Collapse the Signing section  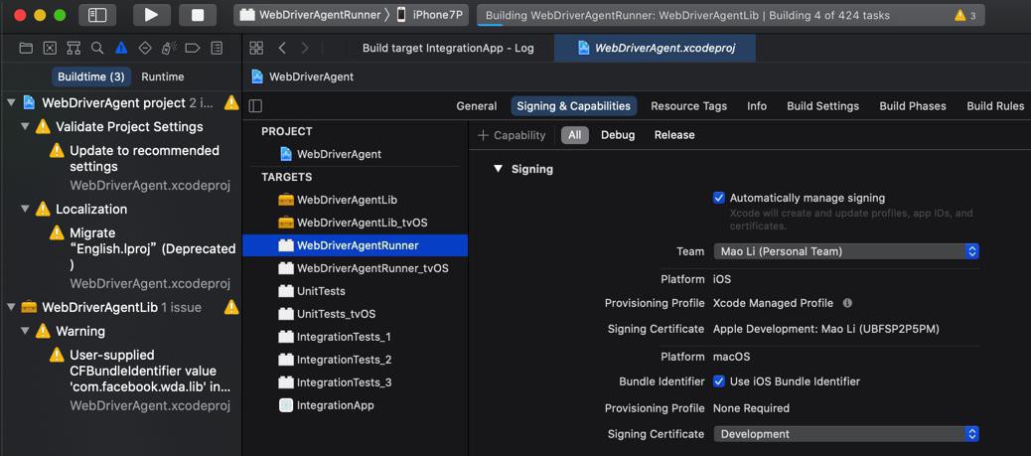click(498, 169)
